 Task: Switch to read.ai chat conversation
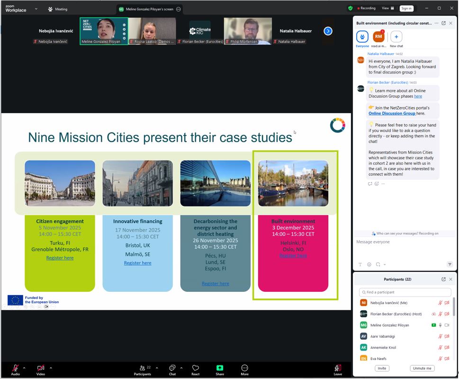[x=378, y=36]
